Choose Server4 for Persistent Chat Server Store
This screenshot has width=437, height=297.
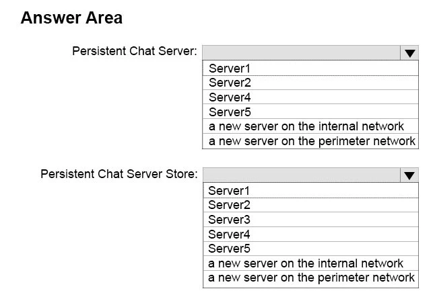[310, 235]
